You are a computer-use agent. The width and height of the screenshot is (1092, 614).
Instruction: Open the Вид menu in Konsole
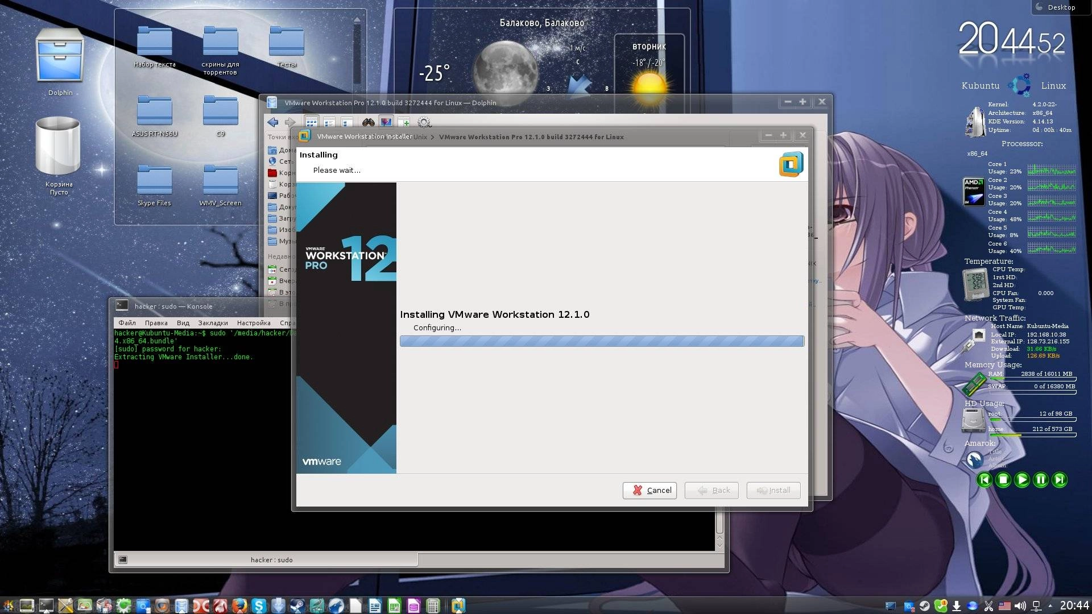(x=183, y=322)
